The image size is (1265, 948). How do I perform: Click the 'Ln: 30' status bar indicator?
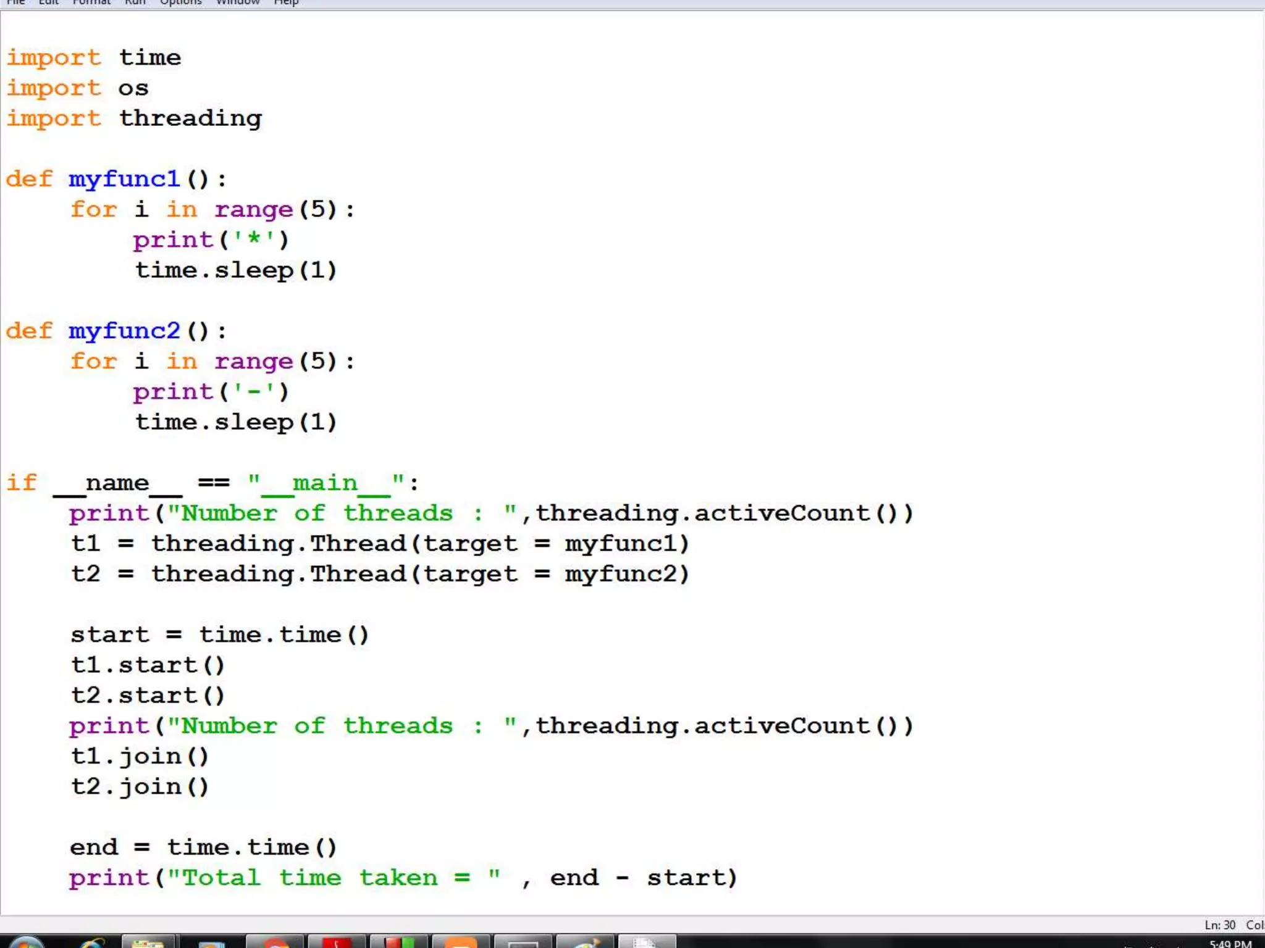click(x=1219, y=925)
